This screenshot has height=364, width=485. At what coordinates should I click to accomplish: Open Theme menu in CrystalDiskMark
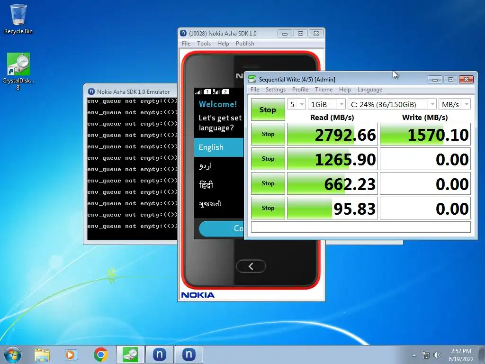323,90
